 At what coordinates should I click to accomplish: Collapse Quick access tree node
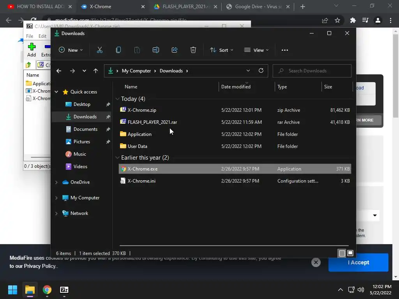56,92
